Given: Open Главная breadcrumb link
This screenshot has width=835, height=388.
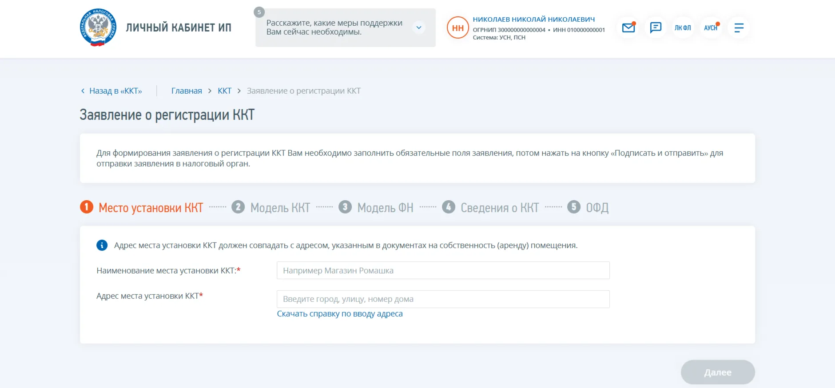Looking at the screenshot, I should 187,91.
